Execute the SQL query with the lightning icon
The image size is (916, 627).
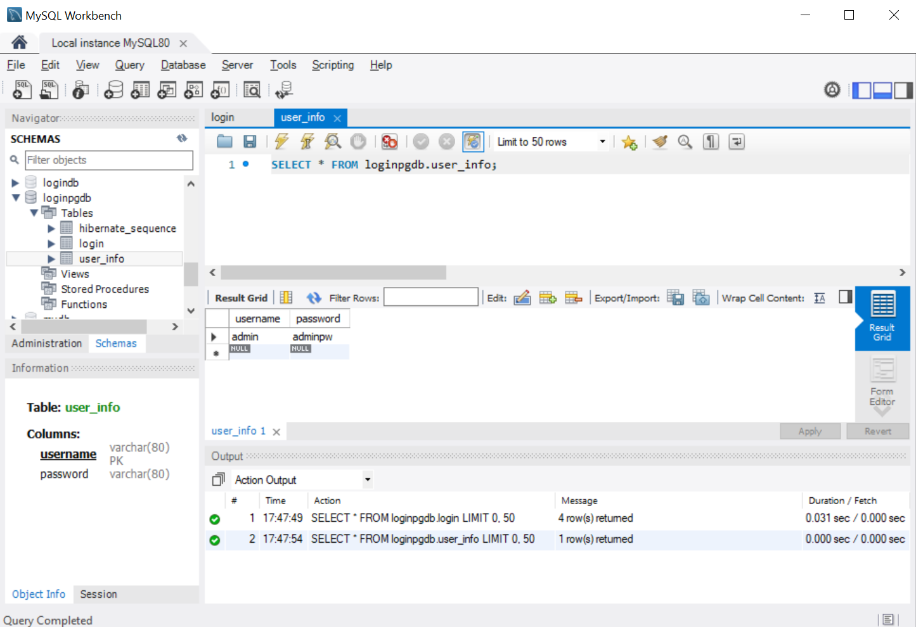click(x=281, y=141)
